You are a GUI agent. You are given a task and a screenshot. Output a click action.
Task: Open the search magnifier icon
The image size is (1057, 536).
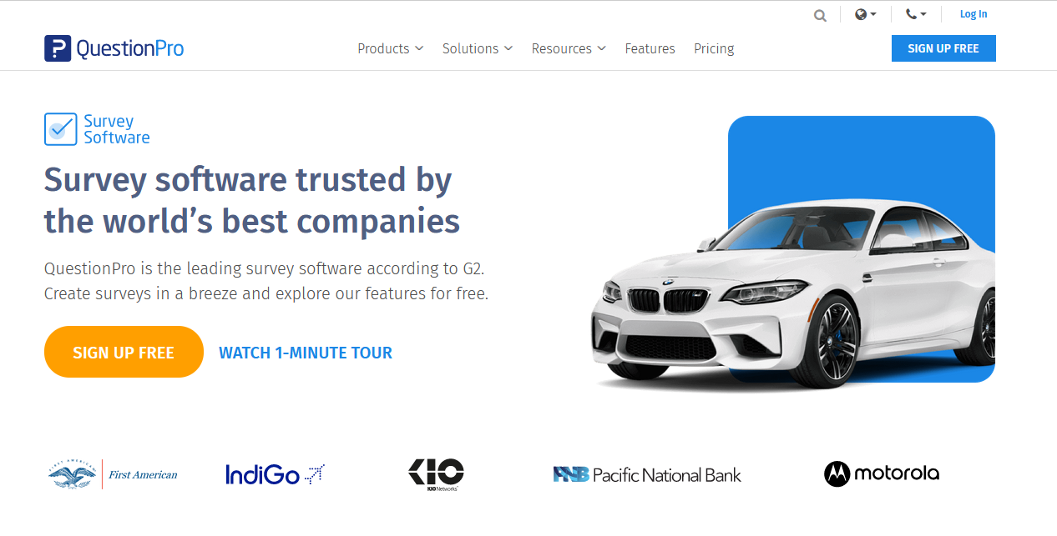pyautogui.click(x=821, y=15)
